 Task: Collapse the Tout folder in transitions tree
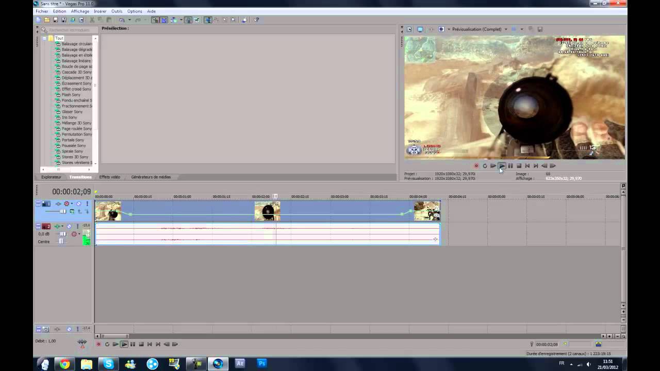44,38
